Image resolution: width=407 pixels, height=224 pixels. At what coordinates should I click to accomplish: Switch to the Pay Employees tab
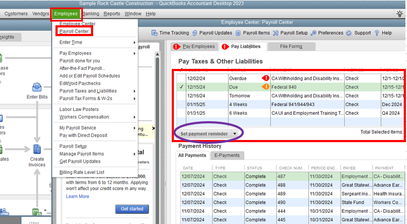coord(195,47)
